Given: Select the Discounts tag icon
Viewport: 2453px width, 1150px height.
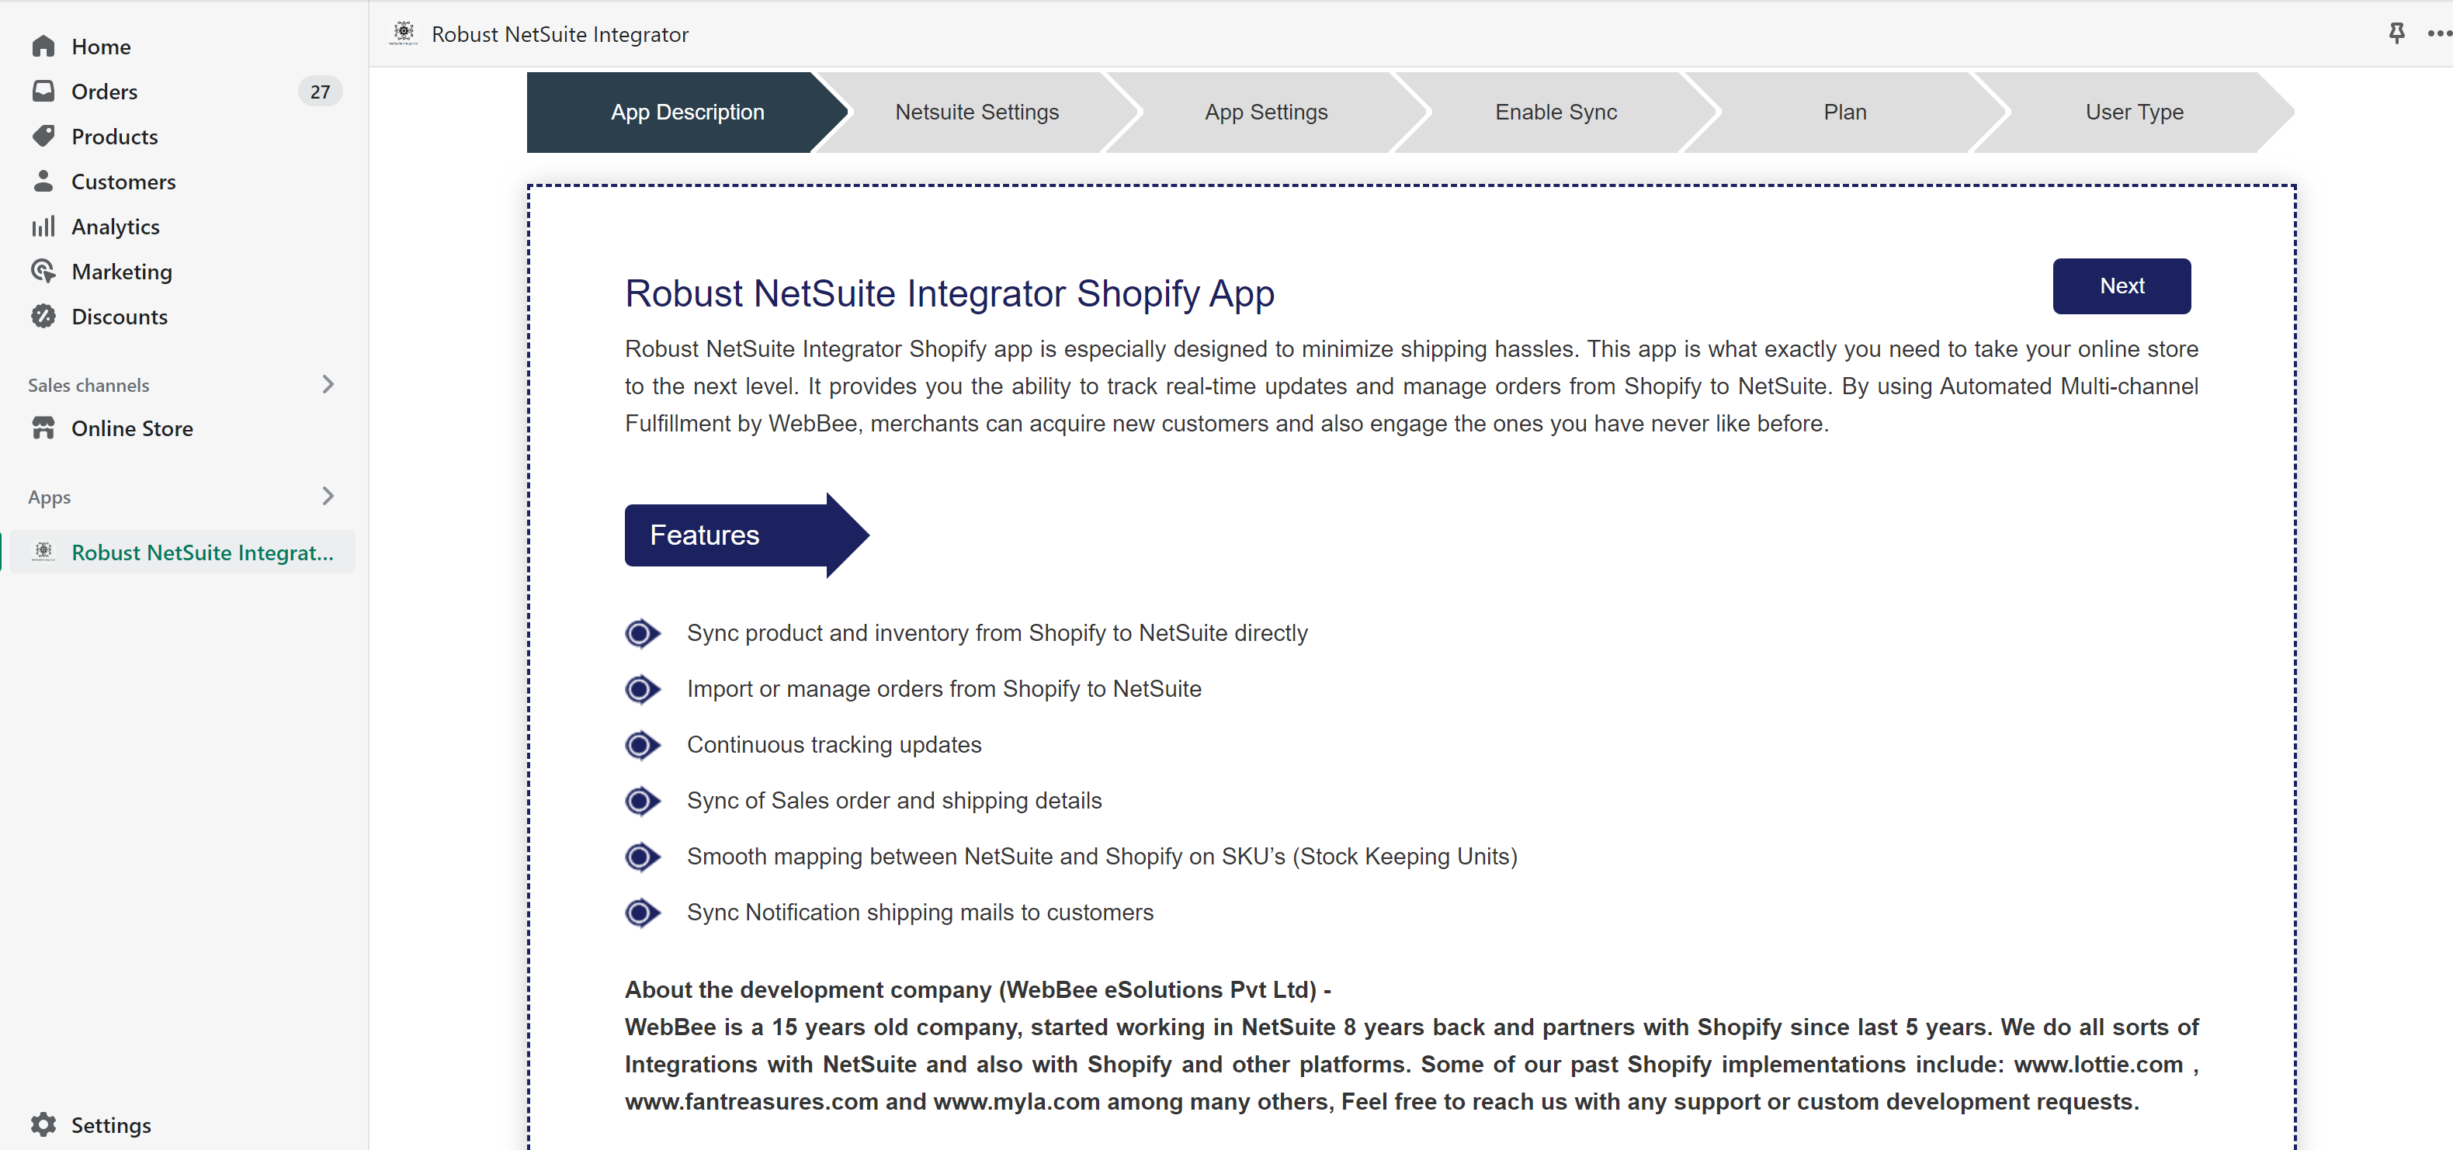Looking at the screenshot, I should click(x=43, y=316).
